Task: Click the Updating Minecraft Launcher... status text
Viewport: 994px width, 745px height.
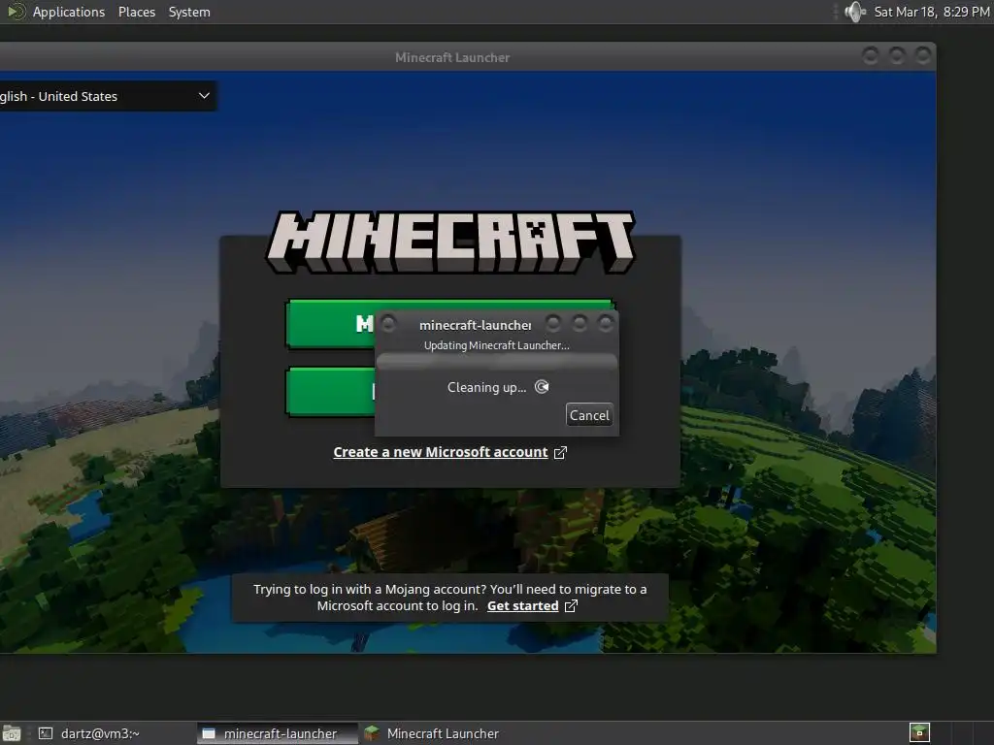Action: pyautogui.click(x=496, y=345)
